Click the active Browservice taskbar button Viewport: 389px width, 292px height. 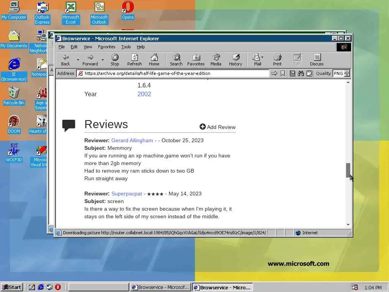pos(223,287)
